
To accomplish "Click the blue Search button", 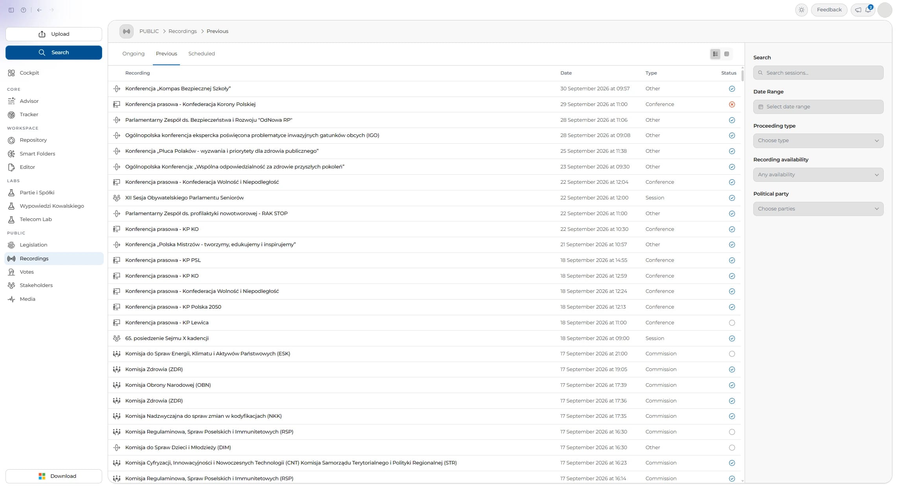I will point(54,53).
